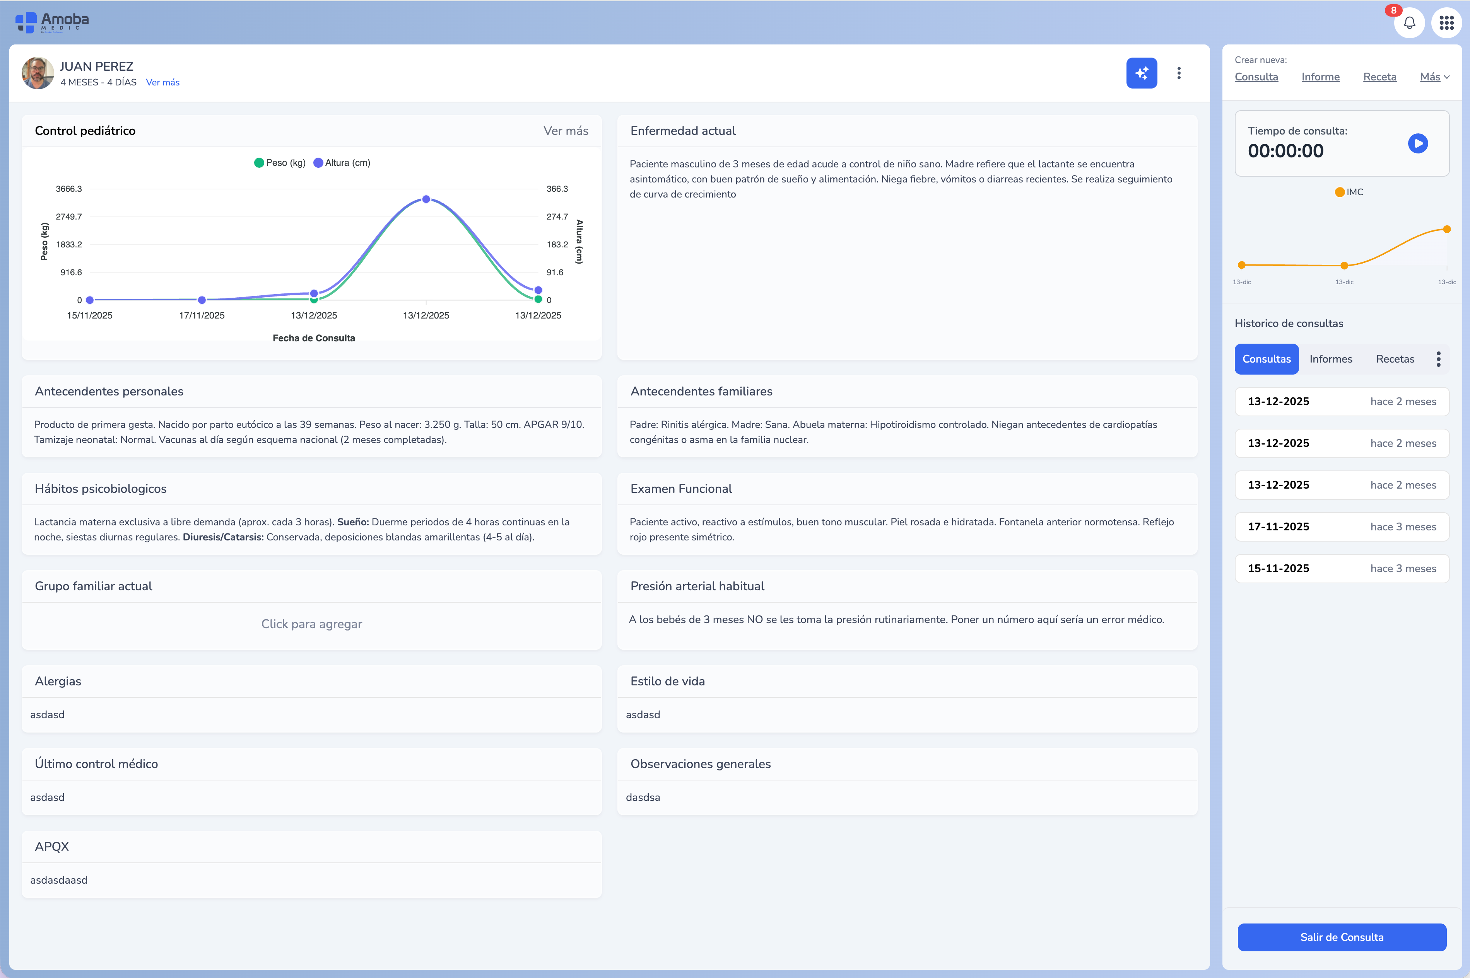Expand patient details with Ver más link
1470x978 pixels.
coord(162,82)
